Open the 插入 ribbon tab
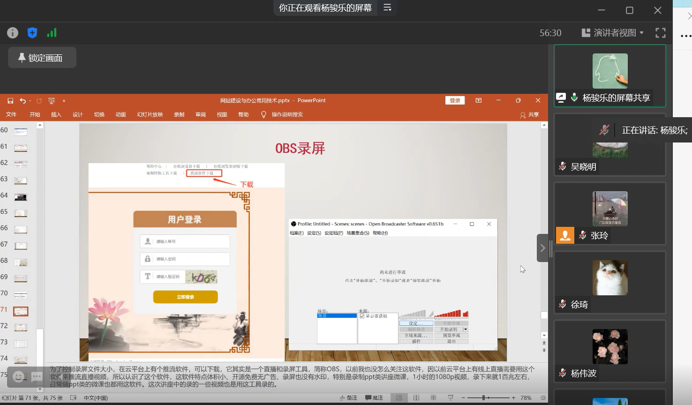 coord(56,114)
